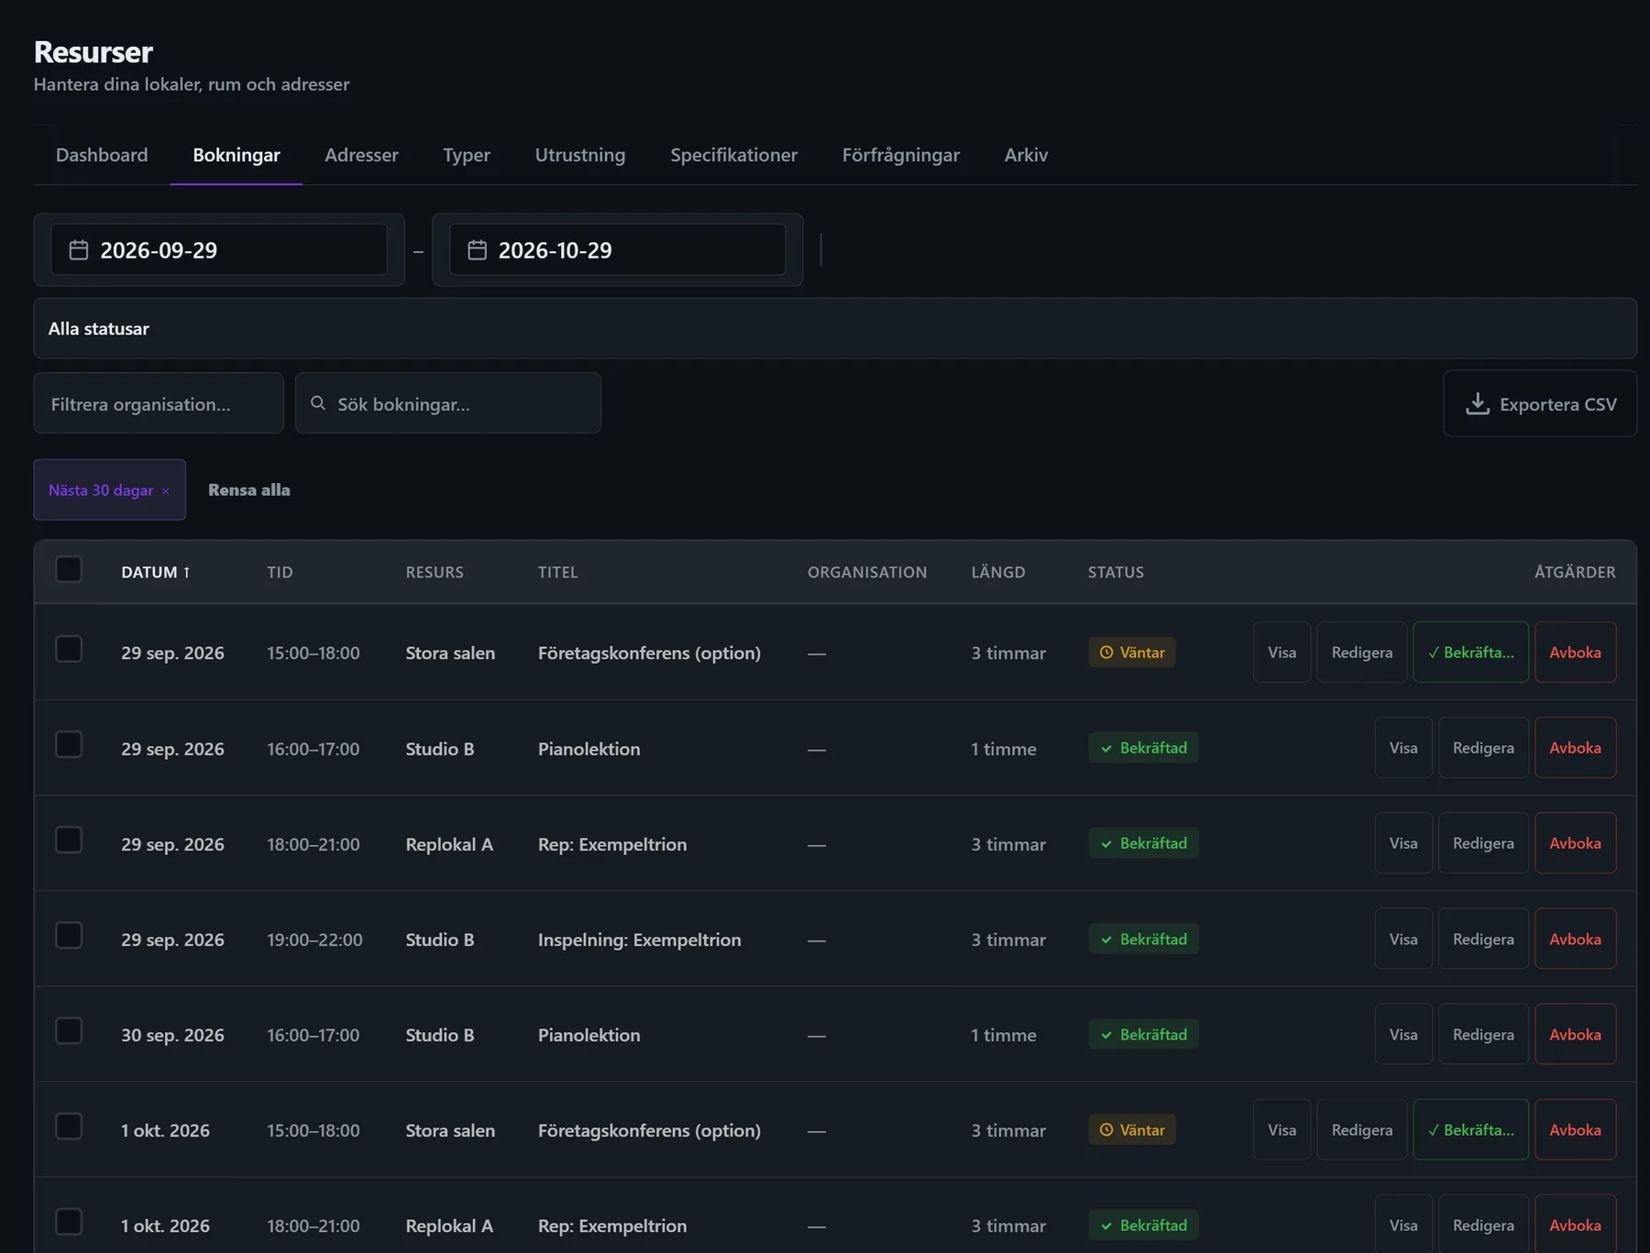Image resolution: width=1650 pixels, height=1253 pixels.
Task: Tick checkbox for 1 okt. Företagskonferens row
Action: (x=69, y=1126)
